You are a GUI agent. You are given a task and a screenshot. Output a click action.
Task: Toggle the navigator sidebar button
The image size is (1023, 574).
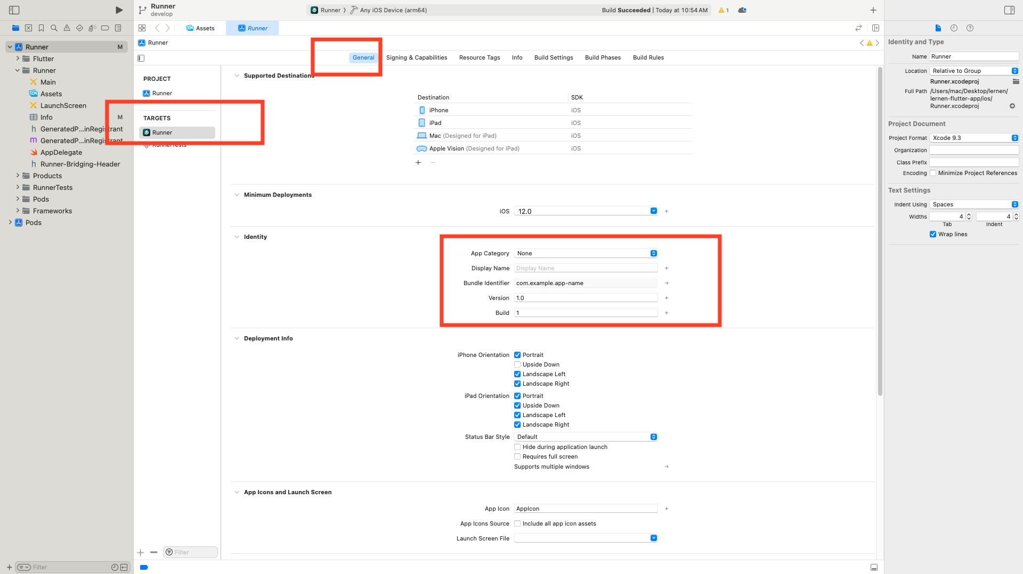pyautogui.click(x=14, y=10)
